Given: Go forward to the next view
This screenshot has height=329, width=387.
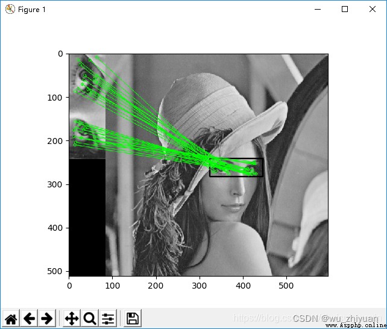Looking at the screenshot, I should tap(47, 318).
